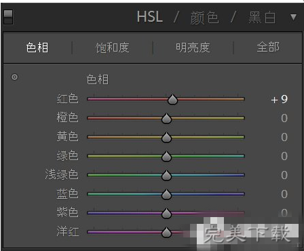Click the 0 value field for 绿色
304x251 pixels.
[284, 156]
